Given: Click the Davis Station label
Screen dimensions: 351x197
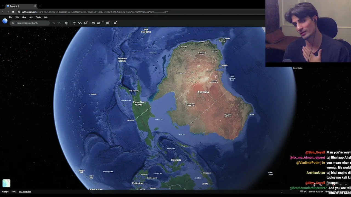Looking at the screenshot, I should [298, 68].
